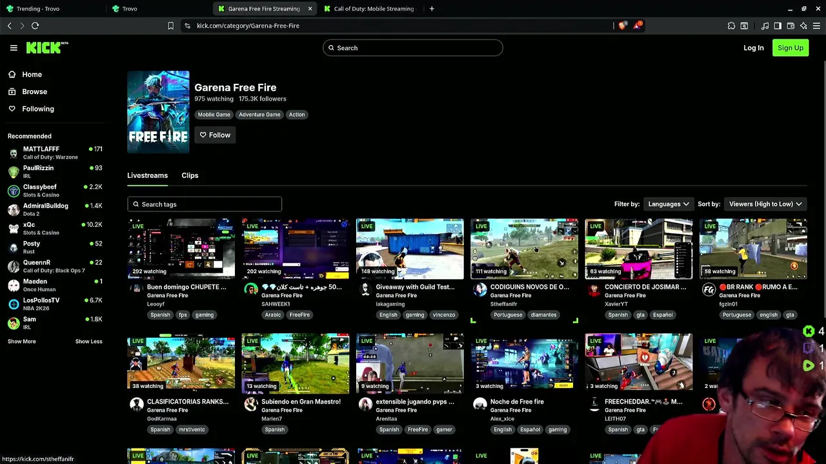Open the Languages filter dropdown
The height and width of the screenshot is (464, 826).
(x=668, y=204)
